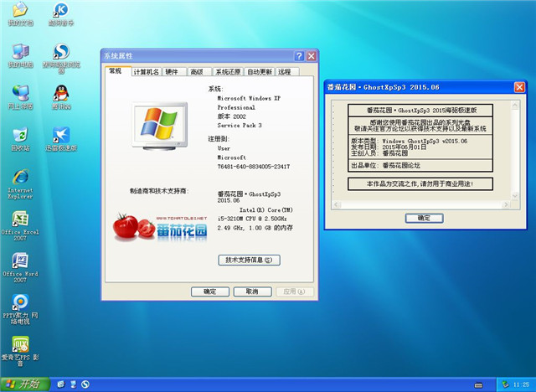Select the 自动更新 tab
The image size is (536, 392).
[x=260, y=72]
